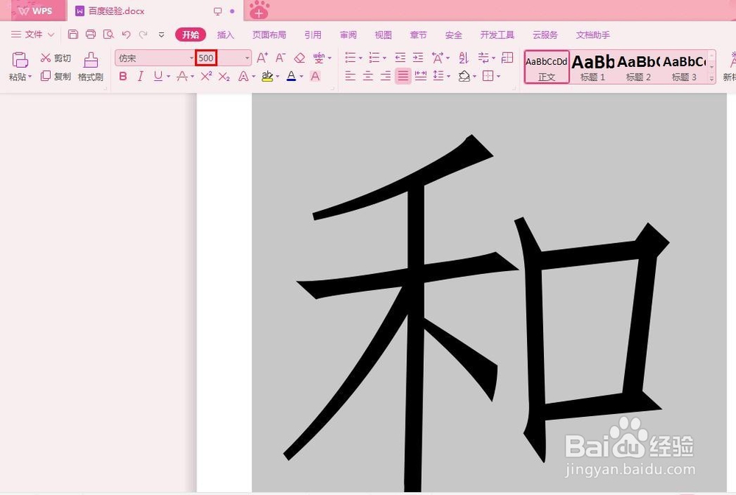Toggle justified alignment
Image resolution: width=736 pixels, height=495 pixels.
pyautogui.click(x=403, y=76)
